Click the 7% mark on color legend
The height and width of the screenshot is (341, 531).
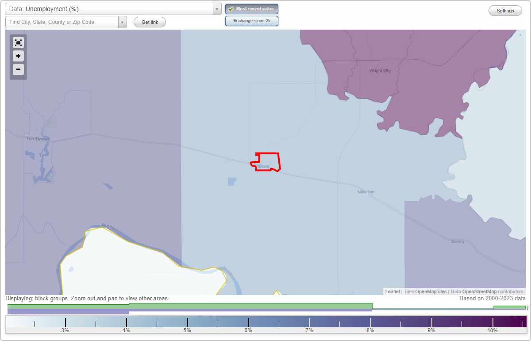(309, 330)
